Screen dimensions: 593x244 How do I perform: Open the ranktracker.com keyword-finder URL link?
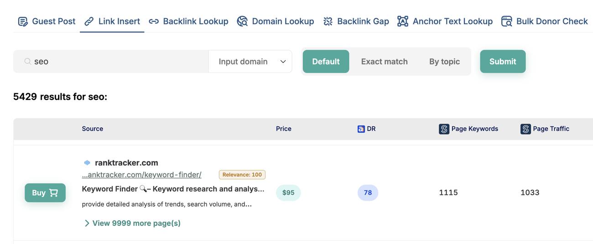point(141,175)
